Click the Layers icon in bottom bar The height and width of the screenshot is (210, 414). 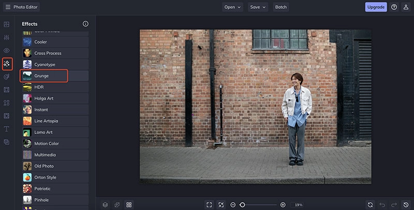pyautogui.click(x=105, y=205)
